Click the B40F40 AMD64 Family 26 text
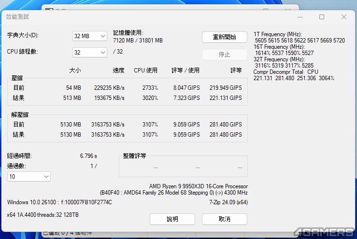This screenshot has height=239, width=357. [x=174, y=193]
